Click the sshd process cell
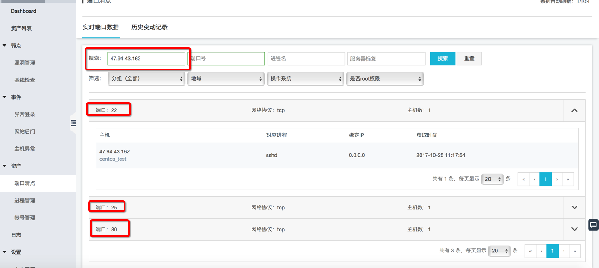Viewport: 599px width, 268px height. point(272,155)
